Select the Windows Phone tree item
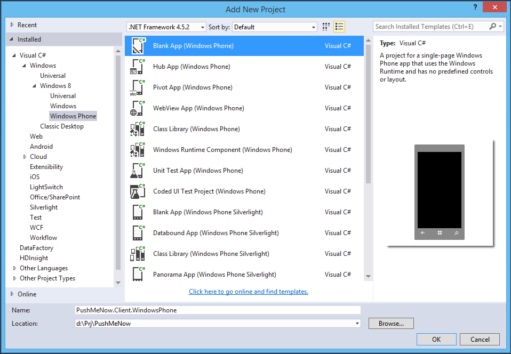Viewport: 511px width, 354px height. 73,116
